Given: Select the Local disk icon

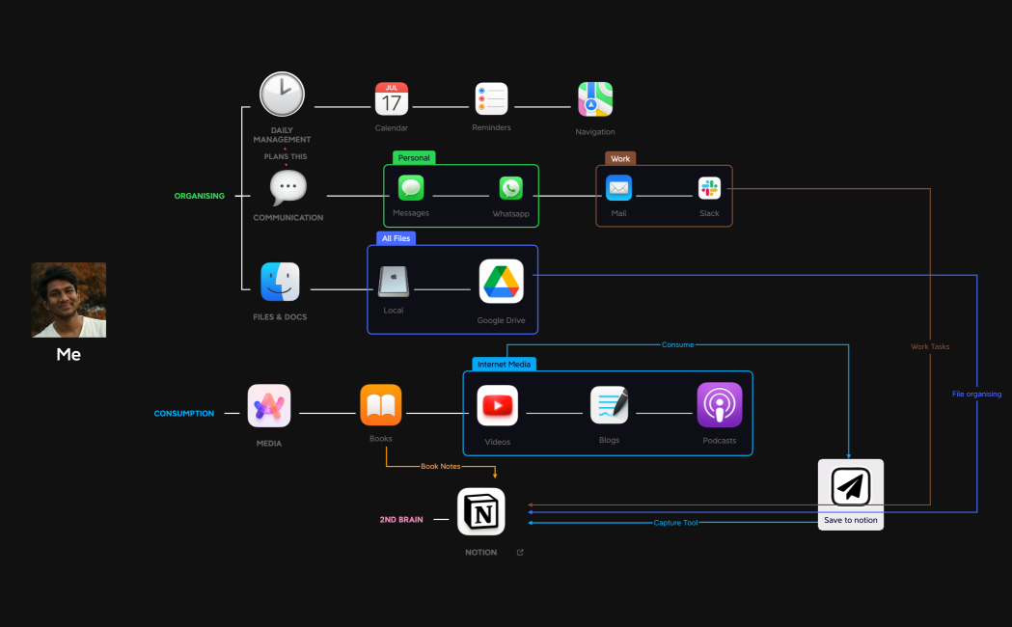Looking at the screenshot, I should tap(394, 281).
